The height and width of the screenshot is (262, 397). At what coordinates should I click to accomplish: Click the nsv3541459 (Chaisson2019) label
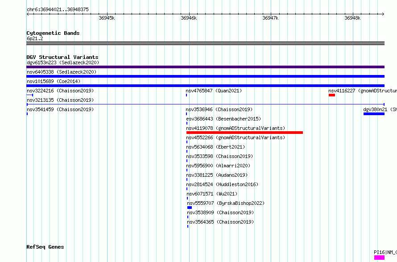[x=60, y=109]
